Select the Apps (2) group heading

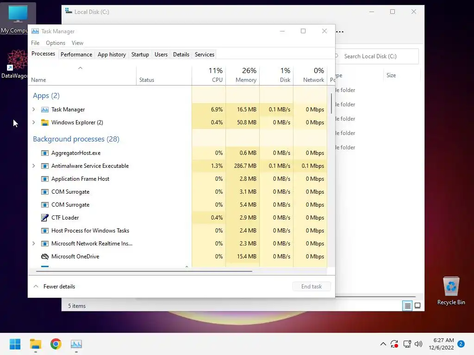tap(46, 96)
